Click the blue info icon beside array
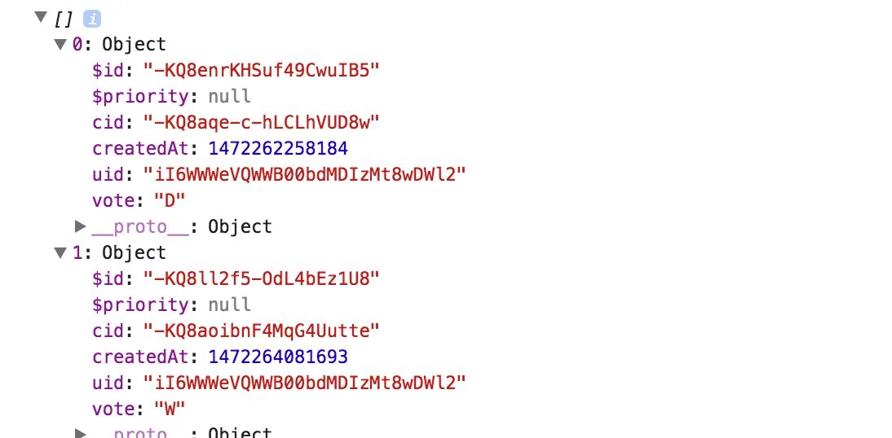 coord(92,19)
